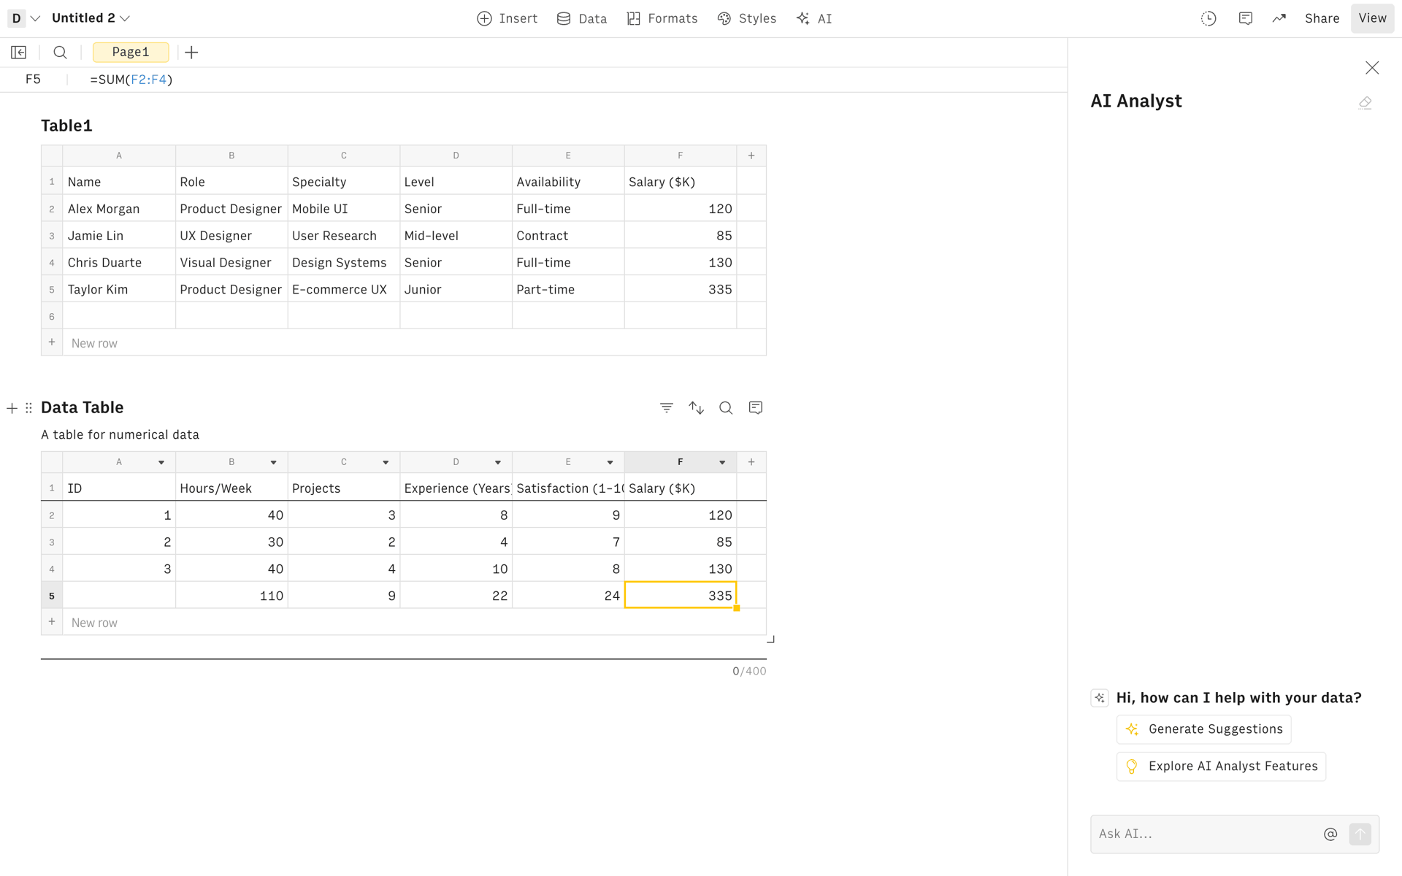
Task: Select cell UX Designer in Table1
Action: pos(231,236)
